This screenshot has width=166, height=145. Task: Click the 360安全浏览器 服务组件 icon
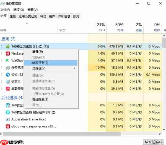(8, 112)
